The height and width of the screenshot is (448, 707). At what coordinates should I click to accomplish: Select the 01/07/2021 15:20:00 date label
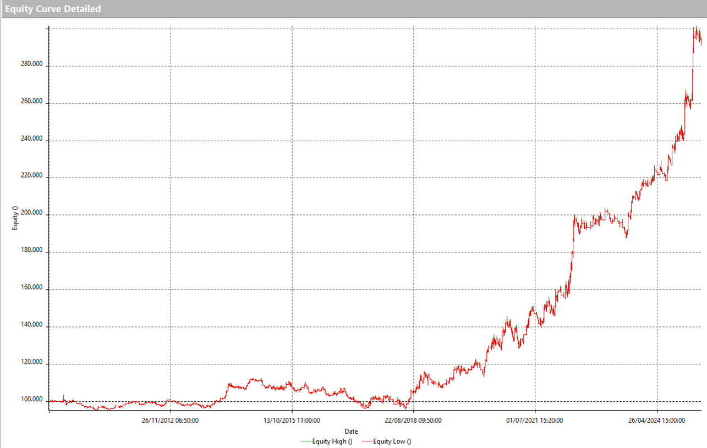pos(534,421)
